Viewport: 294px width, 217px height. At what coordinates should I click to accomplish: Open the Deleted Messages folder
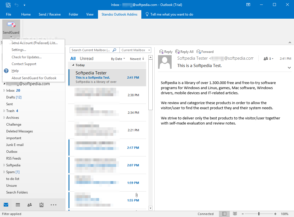coord(20,131)
